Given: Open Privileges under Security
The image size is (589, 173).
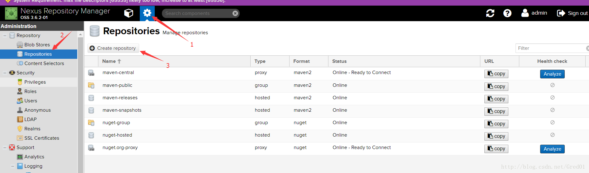Looking at the screenshot, I should coord(35,82).
